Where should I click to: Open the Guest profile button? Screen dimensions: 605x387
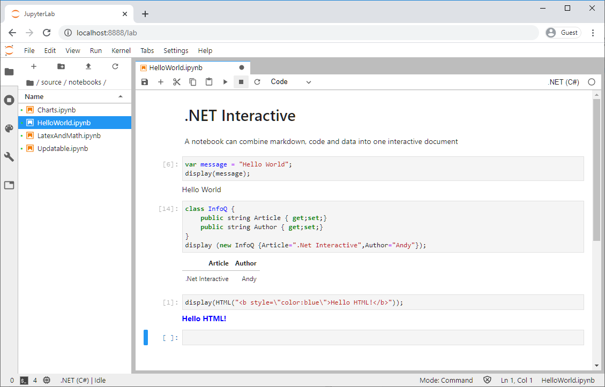[563, 33]
